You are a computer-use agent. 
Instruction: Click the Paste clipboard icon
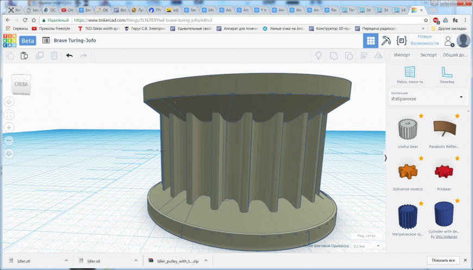tap(24, 55)
